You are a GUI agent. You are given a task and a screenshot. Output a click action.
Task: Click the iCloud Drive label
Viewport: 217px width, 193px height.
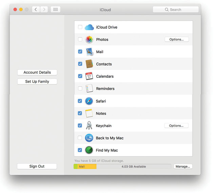coord(107,27)
